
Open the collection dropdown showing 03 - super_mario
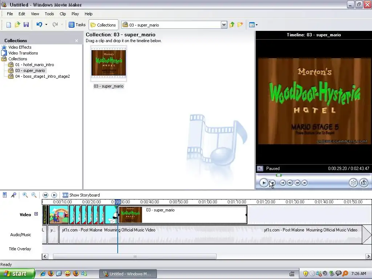click(224, 25)
